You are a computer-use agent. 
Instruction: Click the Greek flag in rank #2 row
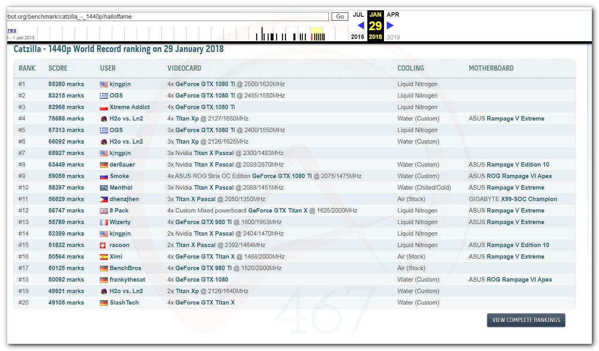pyautogui.click(x=104, y=96)
